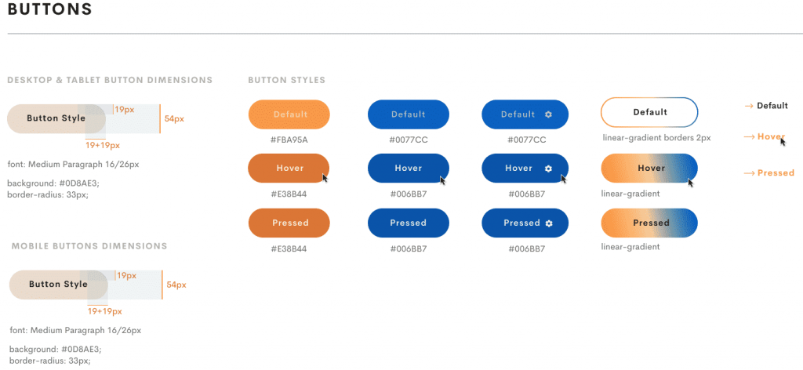Viewport: 803px width, 370px height.
Task: Open the black Default text link
Action: (x=772, y=106)
